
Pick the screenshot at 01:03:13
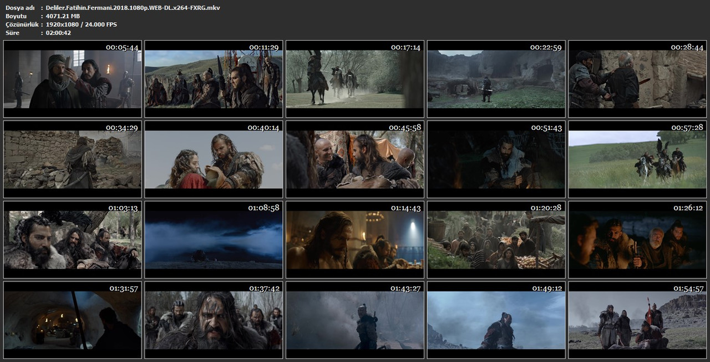pos(73,240)
